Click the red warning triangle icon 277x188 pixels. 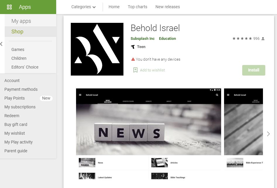pyautogui.click(x=133, y=59)
